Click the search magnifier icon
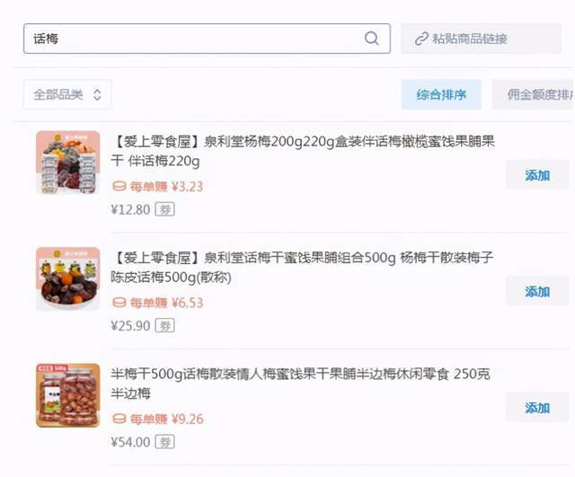 pos(371,38)
